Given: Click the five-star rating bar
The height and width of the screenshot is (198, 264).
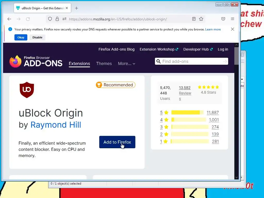Looking at the screenshot, I should point(187,112).
